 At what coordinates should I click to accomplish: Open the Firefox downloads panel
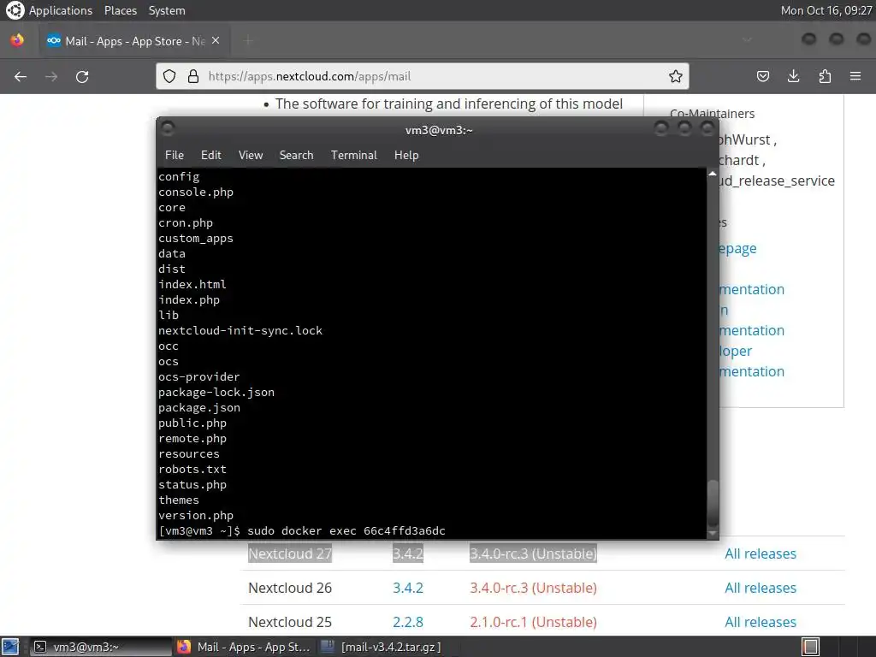(x=793, y=76)
